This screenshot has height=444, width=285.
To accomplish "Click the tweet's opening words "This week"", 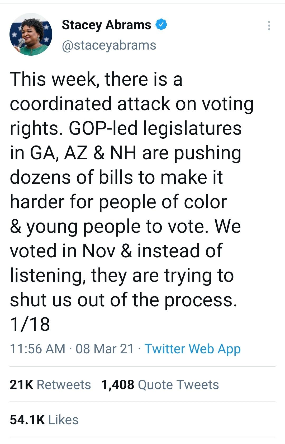I will (x=53, y=79).
